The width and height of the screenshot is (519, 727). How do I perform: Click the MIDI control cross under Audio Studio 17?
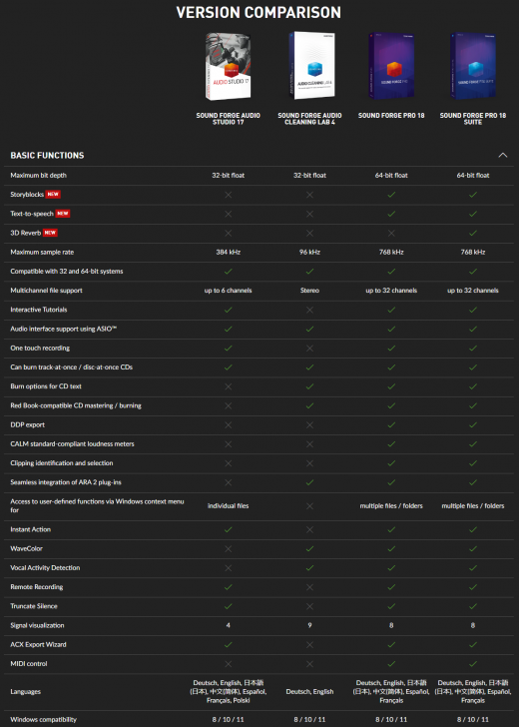pyautogui.click(x=228, y=663)
